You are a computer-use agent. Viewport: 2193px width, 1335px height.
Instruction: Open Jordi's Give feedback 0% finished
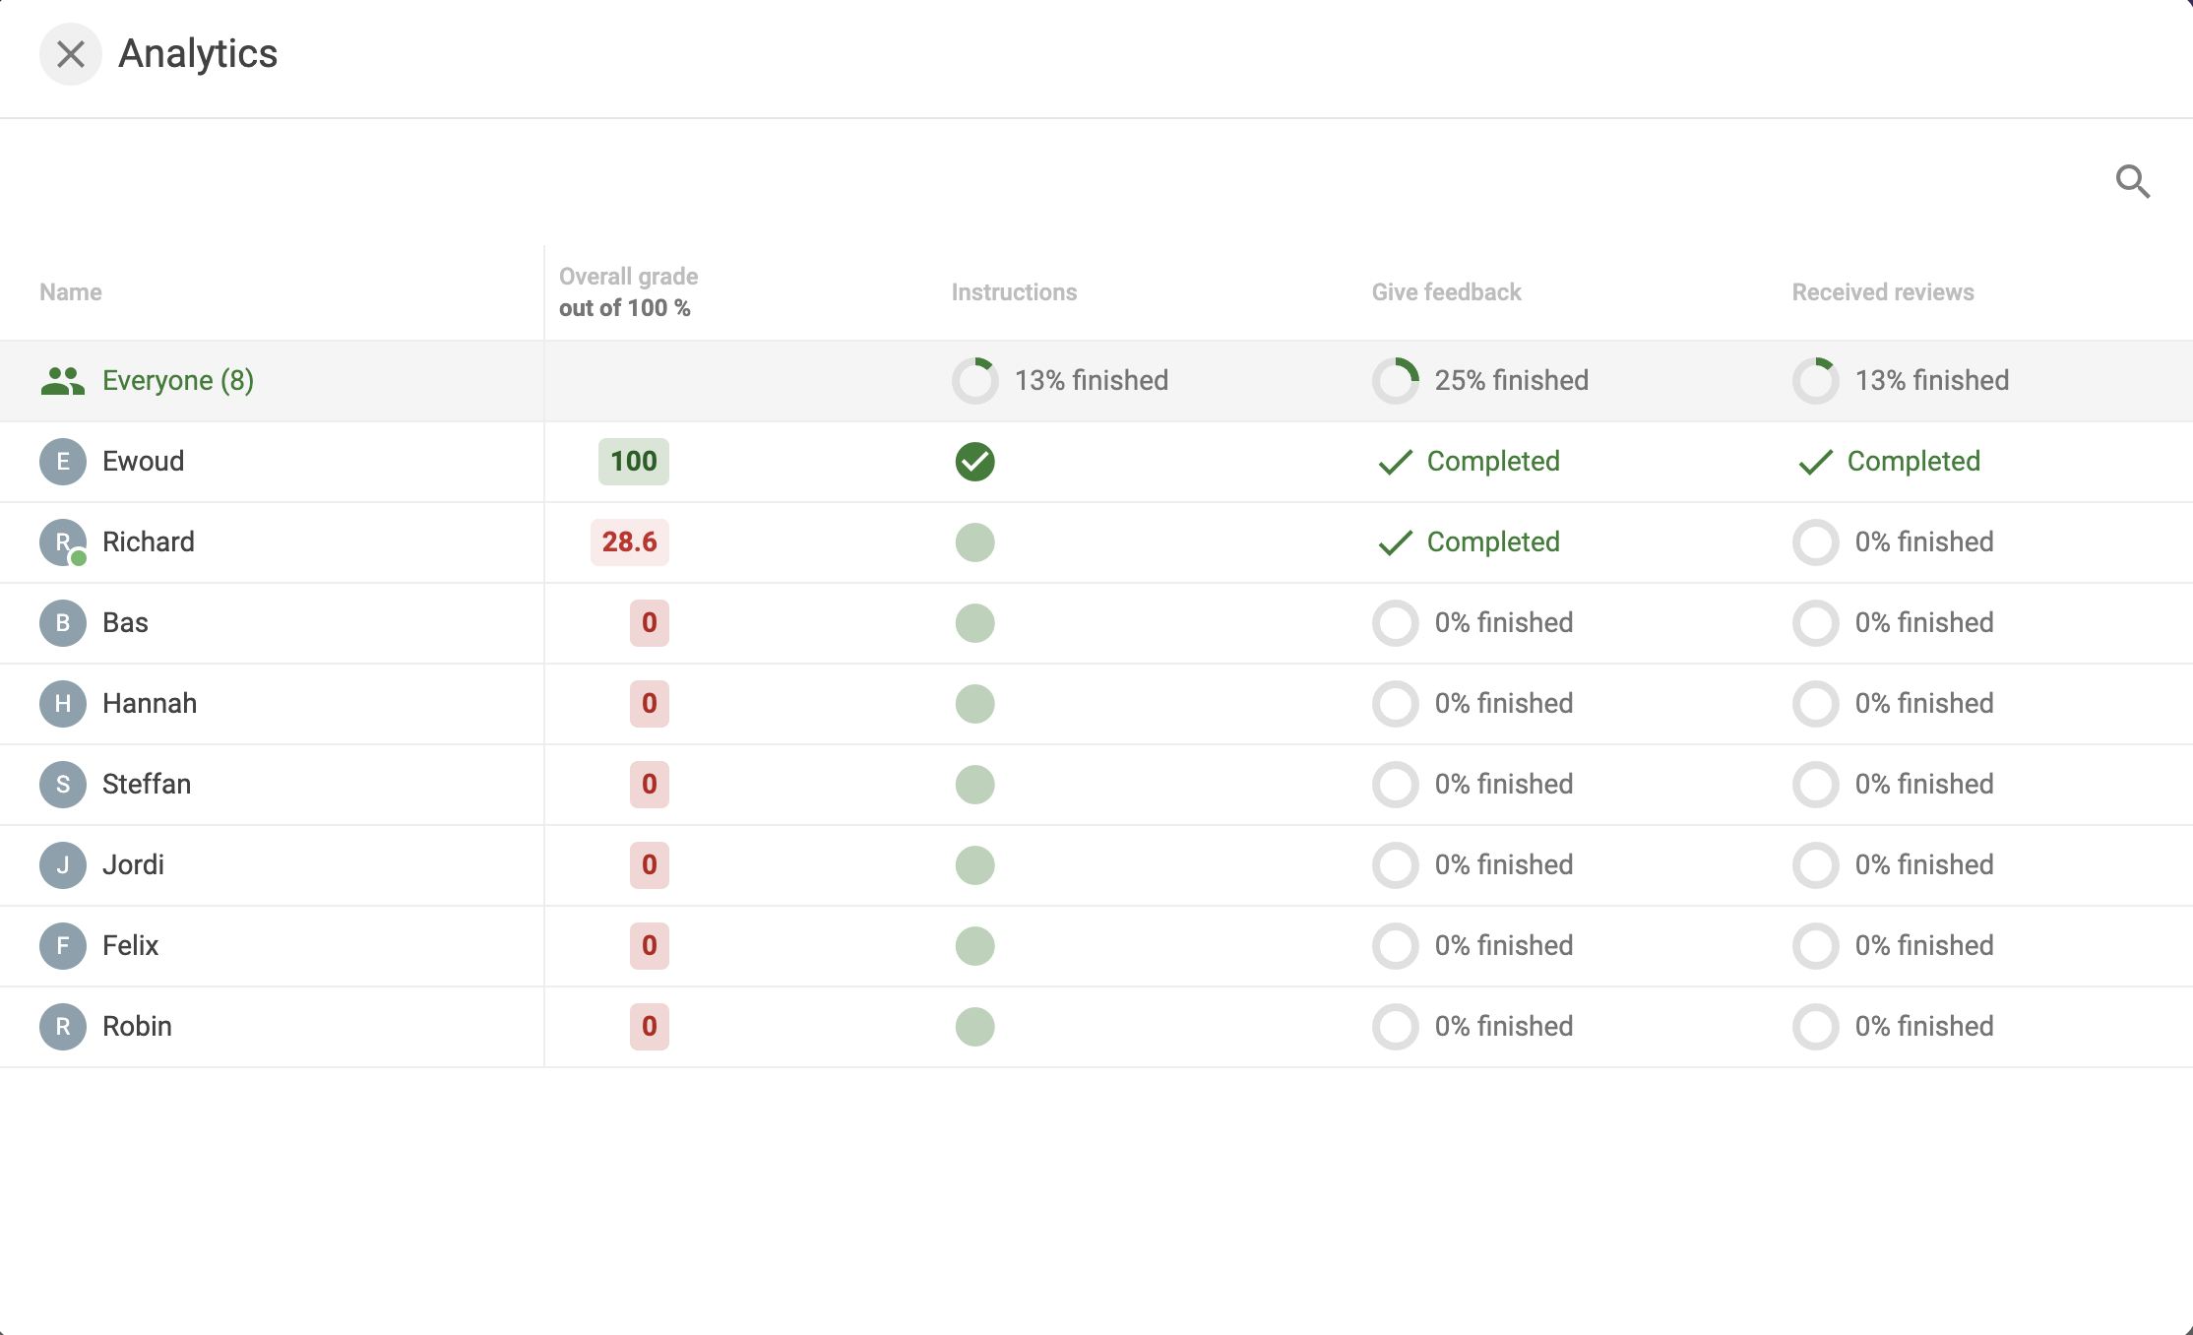click(1472, 865)
